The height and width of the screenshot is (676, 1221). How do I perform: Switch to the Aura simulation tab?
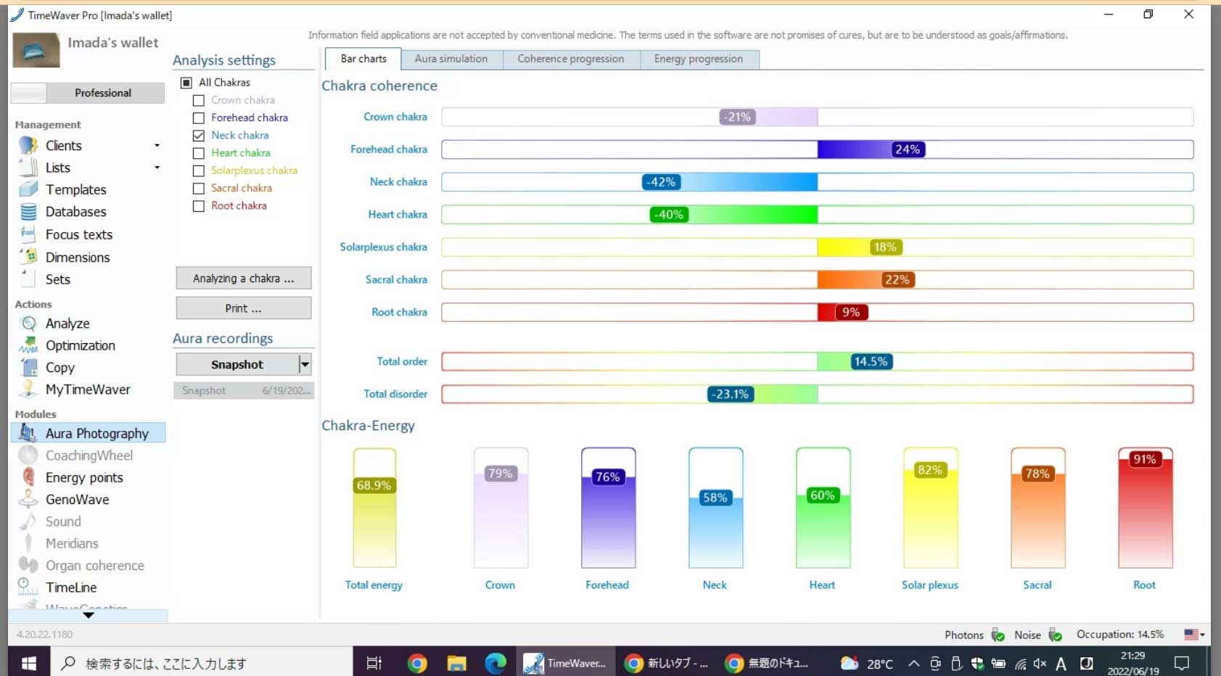[451, 59]
